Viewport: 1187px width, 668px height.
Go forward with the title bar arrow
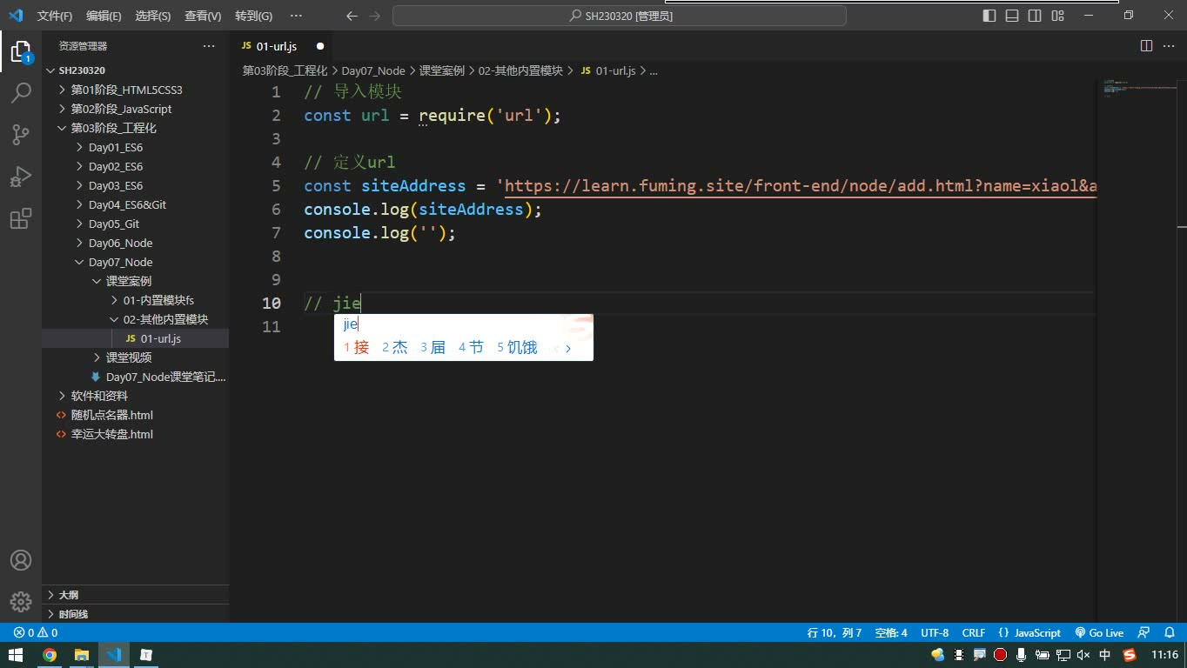(375, 16)
